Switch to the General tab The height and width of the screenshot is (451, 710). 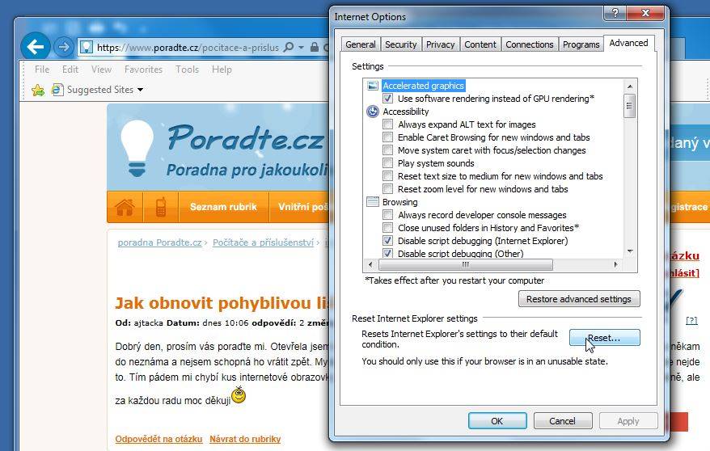(361, 44)
